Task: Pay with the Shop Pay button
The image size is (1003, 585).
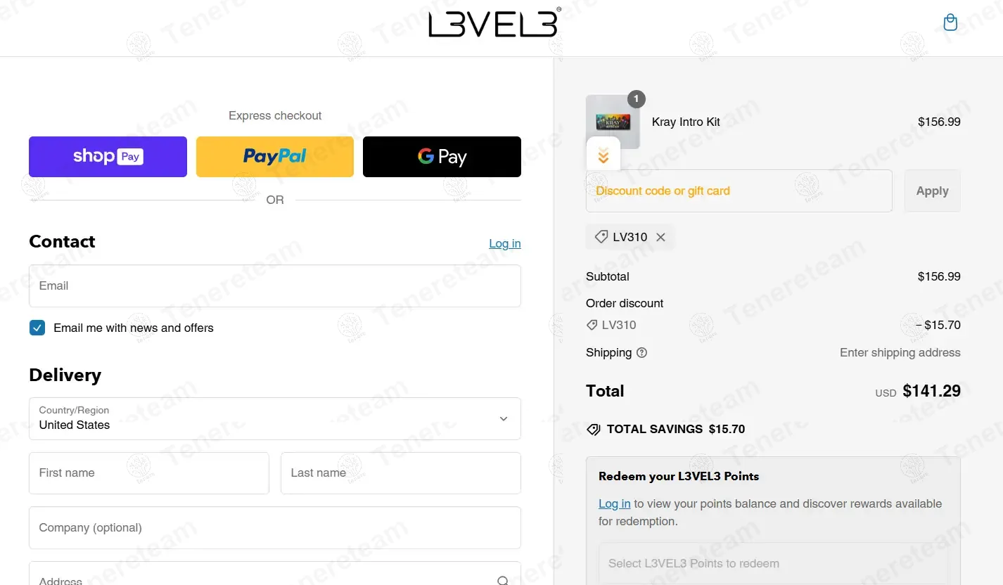Action: [108, 157]
